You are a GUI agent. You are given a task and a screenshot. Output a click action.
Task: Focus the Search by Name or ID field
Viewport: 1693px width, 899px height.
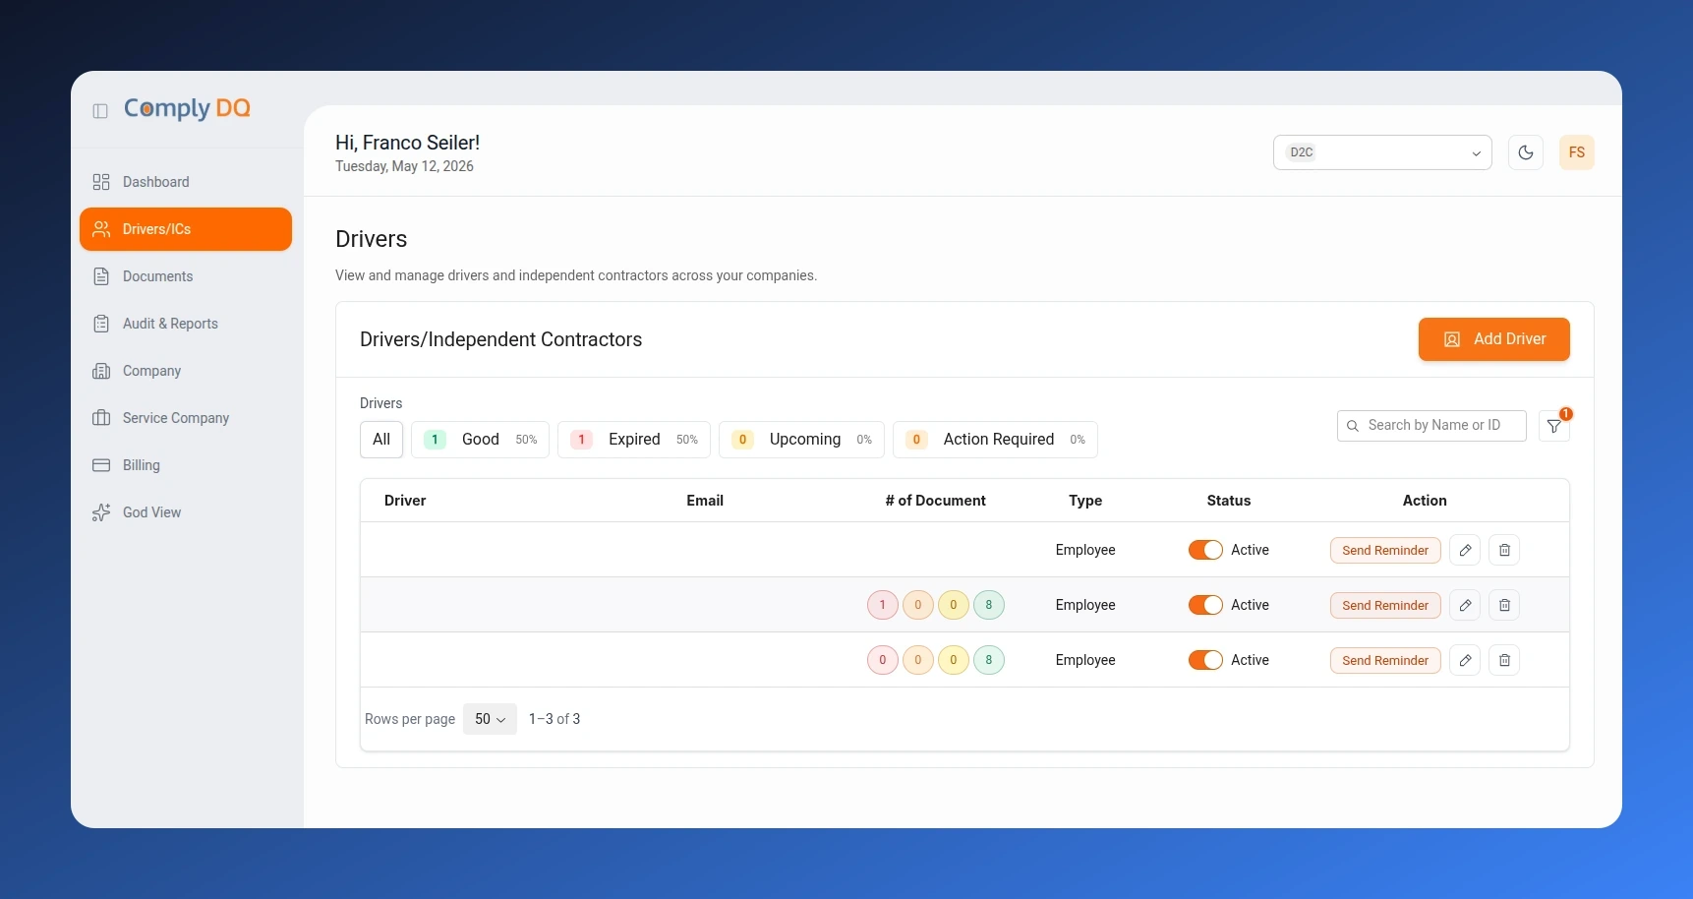point(1431,426)
